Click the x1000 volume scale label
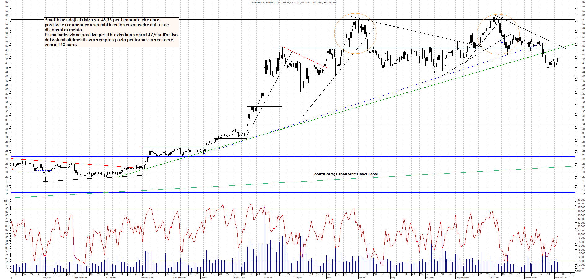This screenshot has height=279, width=586. 579,271
